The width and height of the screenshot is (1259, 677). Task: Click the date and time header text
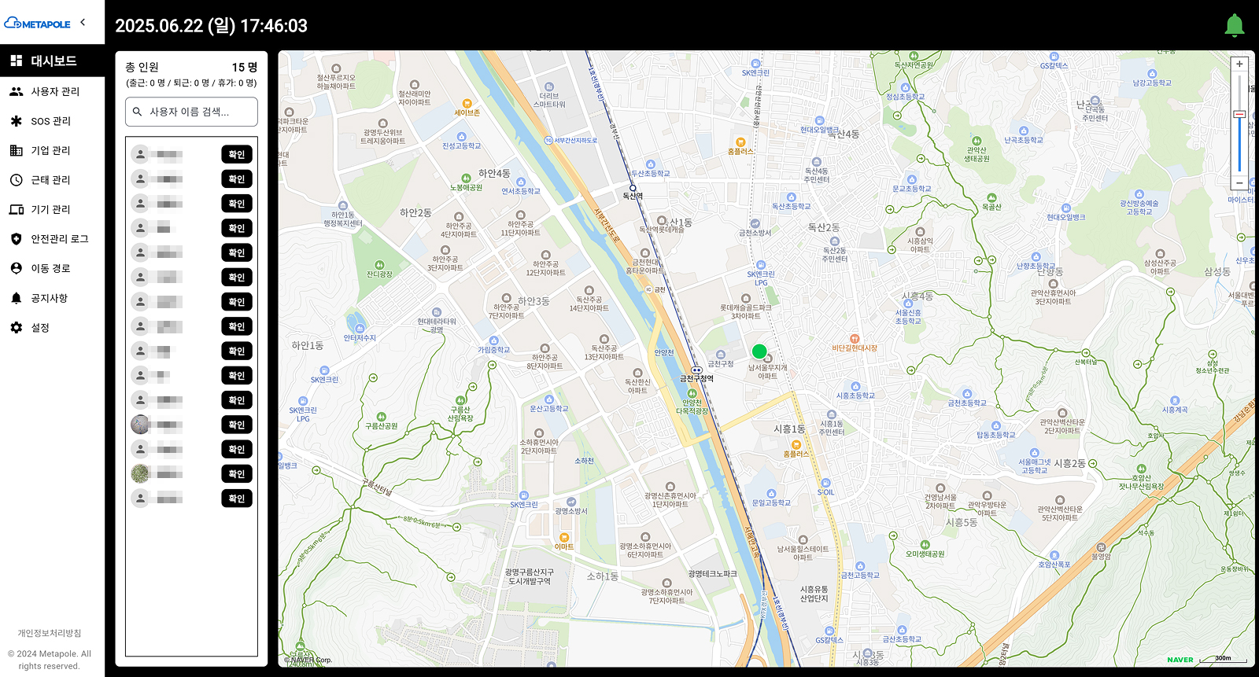(212, 25)
